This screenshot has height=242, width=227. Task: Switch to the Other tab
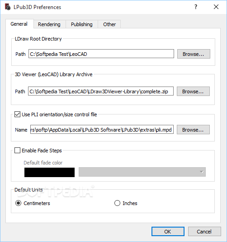click(109, 24)
